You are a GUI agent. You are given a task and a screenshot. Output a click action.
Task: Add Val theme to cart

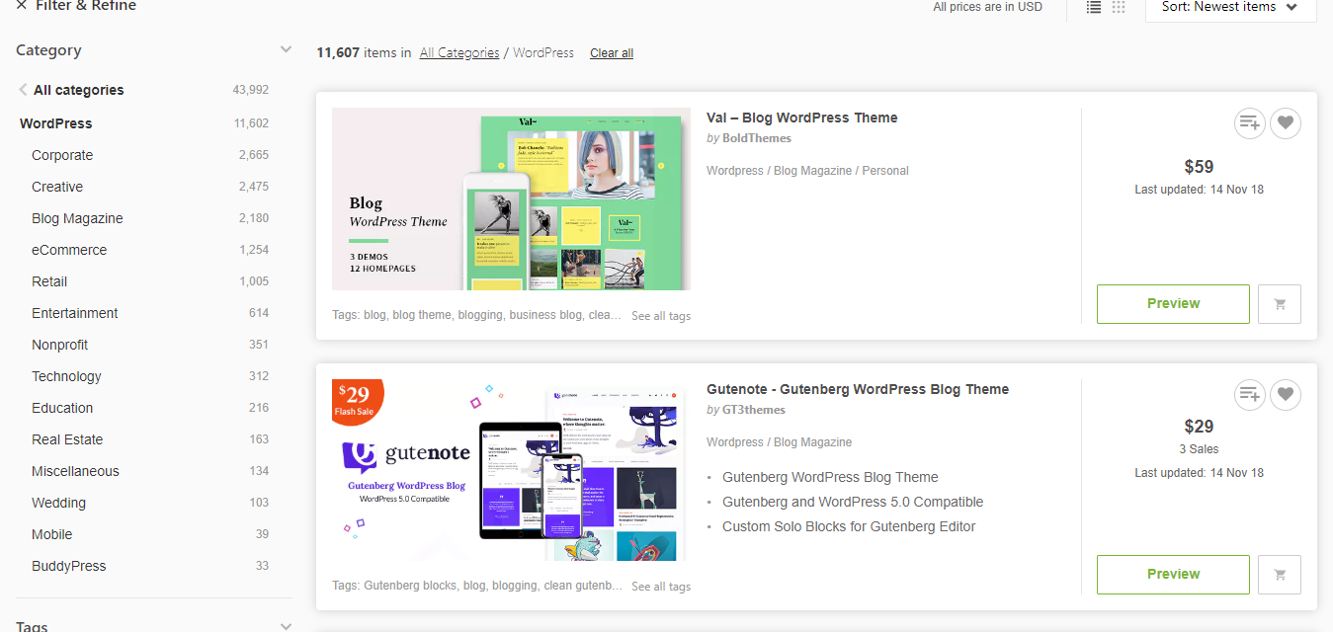(1280, 304)
